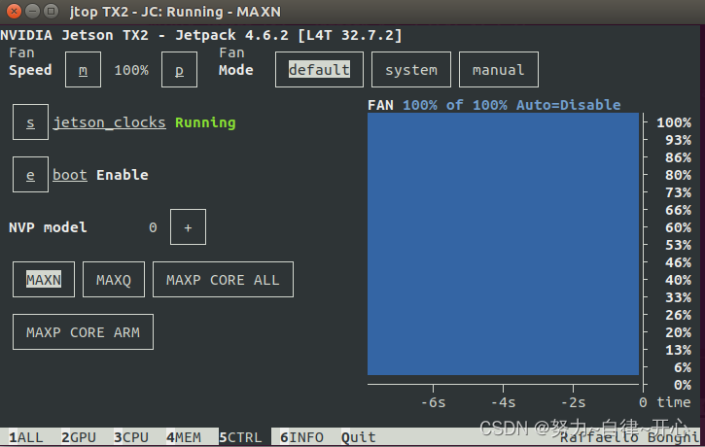Viewport: 705px width, 447px height.
Task: Switch fan mode to system
Action: (411, 70)
